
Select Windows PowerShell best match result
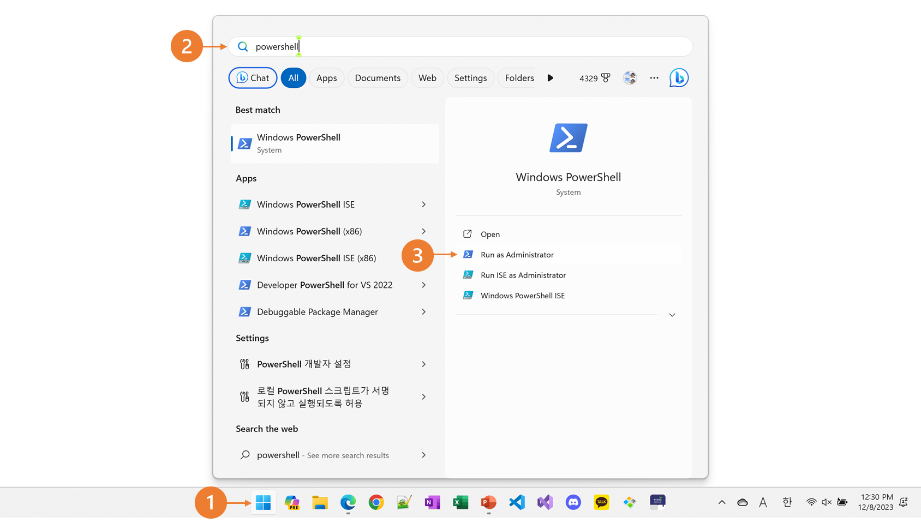[x=334, y=143]
